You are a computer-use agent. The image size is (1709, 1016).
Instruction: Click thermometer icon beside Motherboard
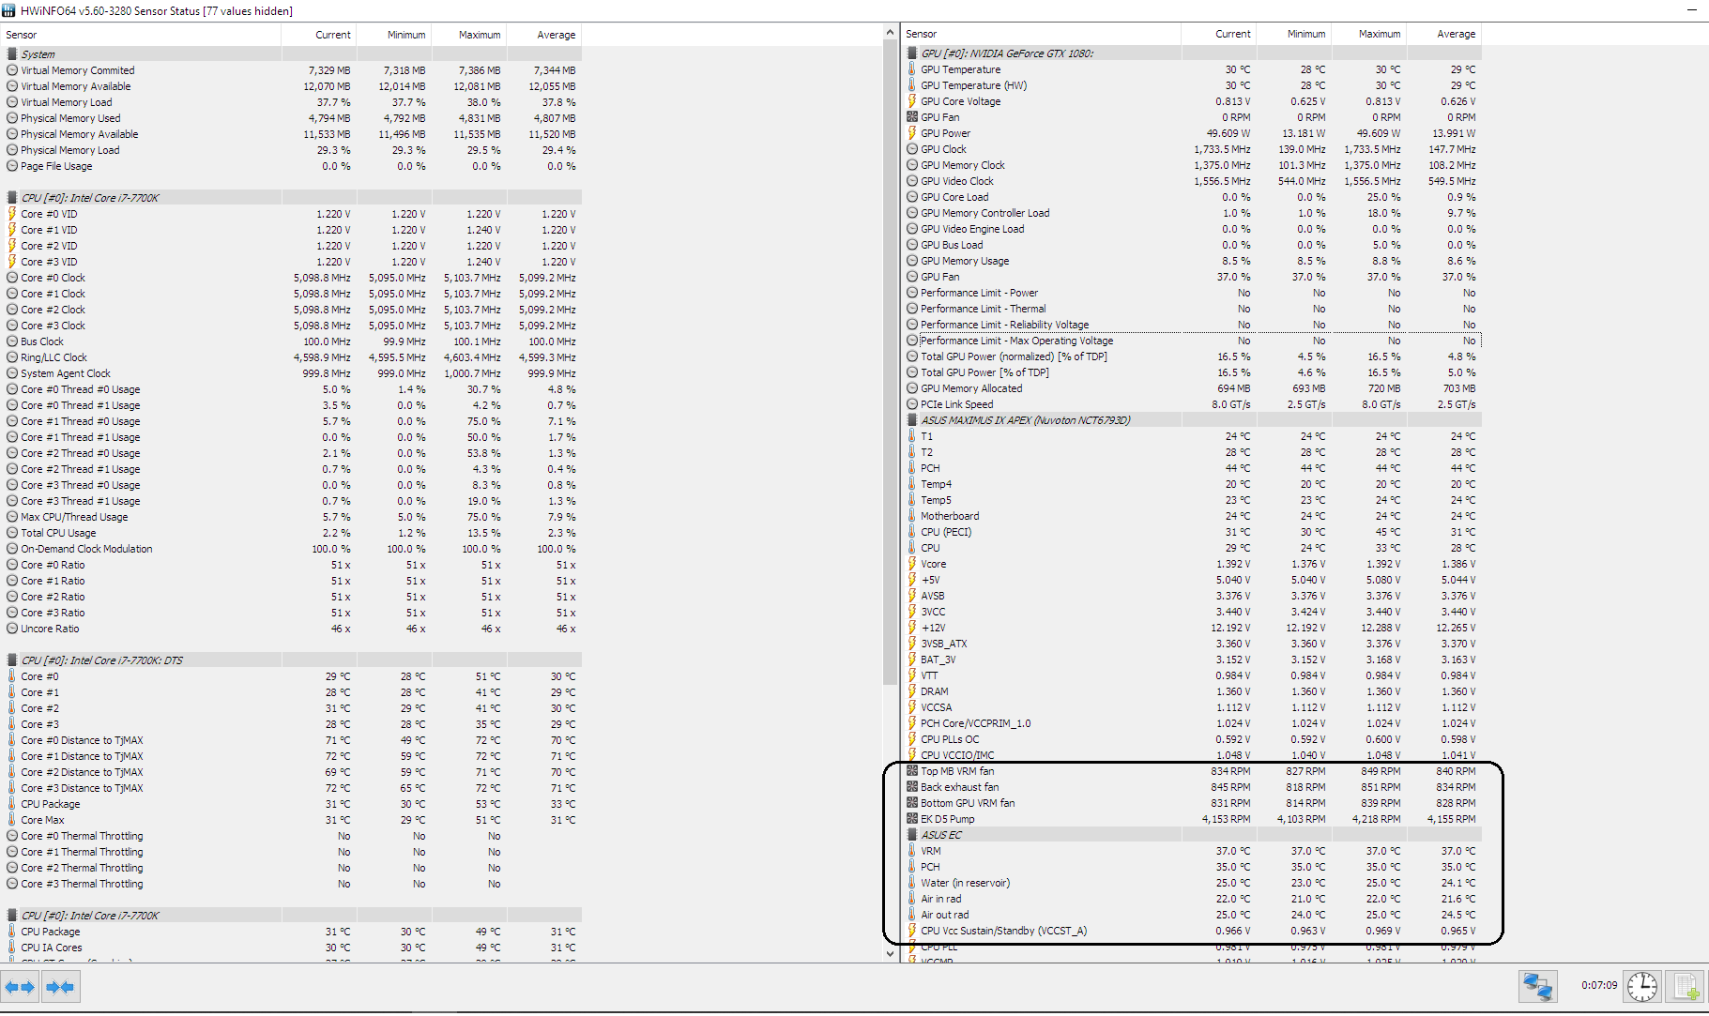(911, 516)
